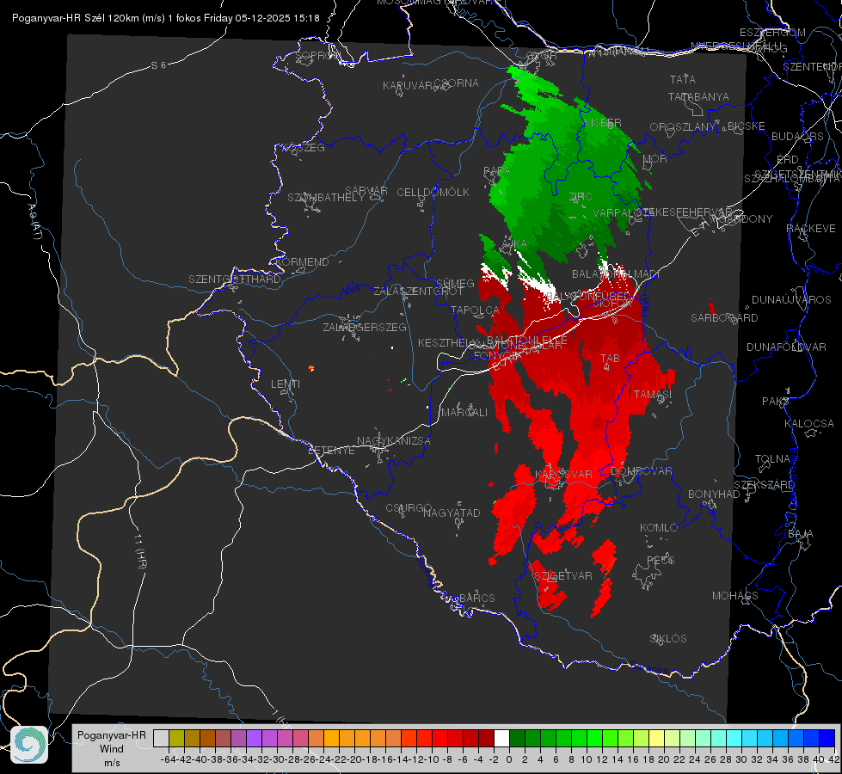This screenshot has height=774, width=842.
Task: Click the S 6 road label
Action: [158, 65]
